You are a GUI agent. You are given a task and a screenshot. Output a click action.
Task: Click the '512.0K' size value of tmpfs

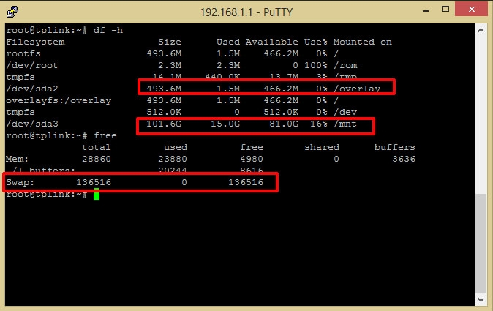[x=164, y=112]
